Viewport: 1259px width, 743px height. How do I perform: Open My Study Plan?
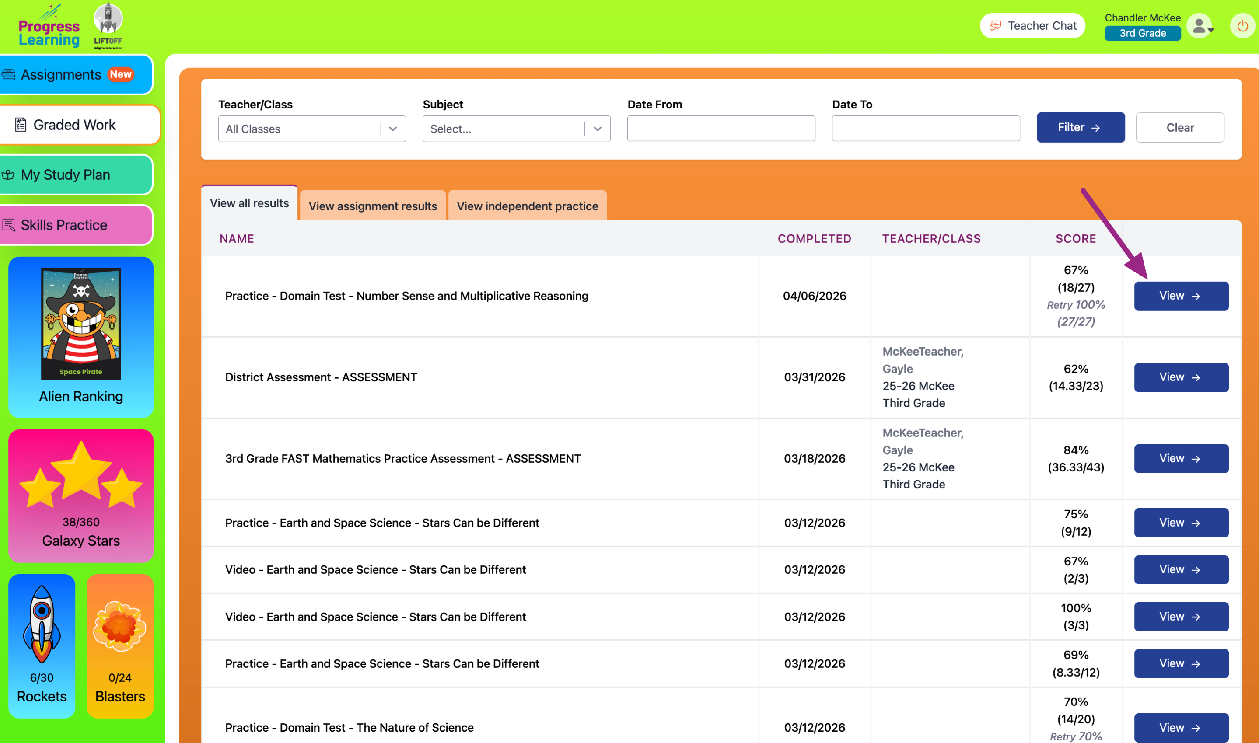[x=75, y=175]
